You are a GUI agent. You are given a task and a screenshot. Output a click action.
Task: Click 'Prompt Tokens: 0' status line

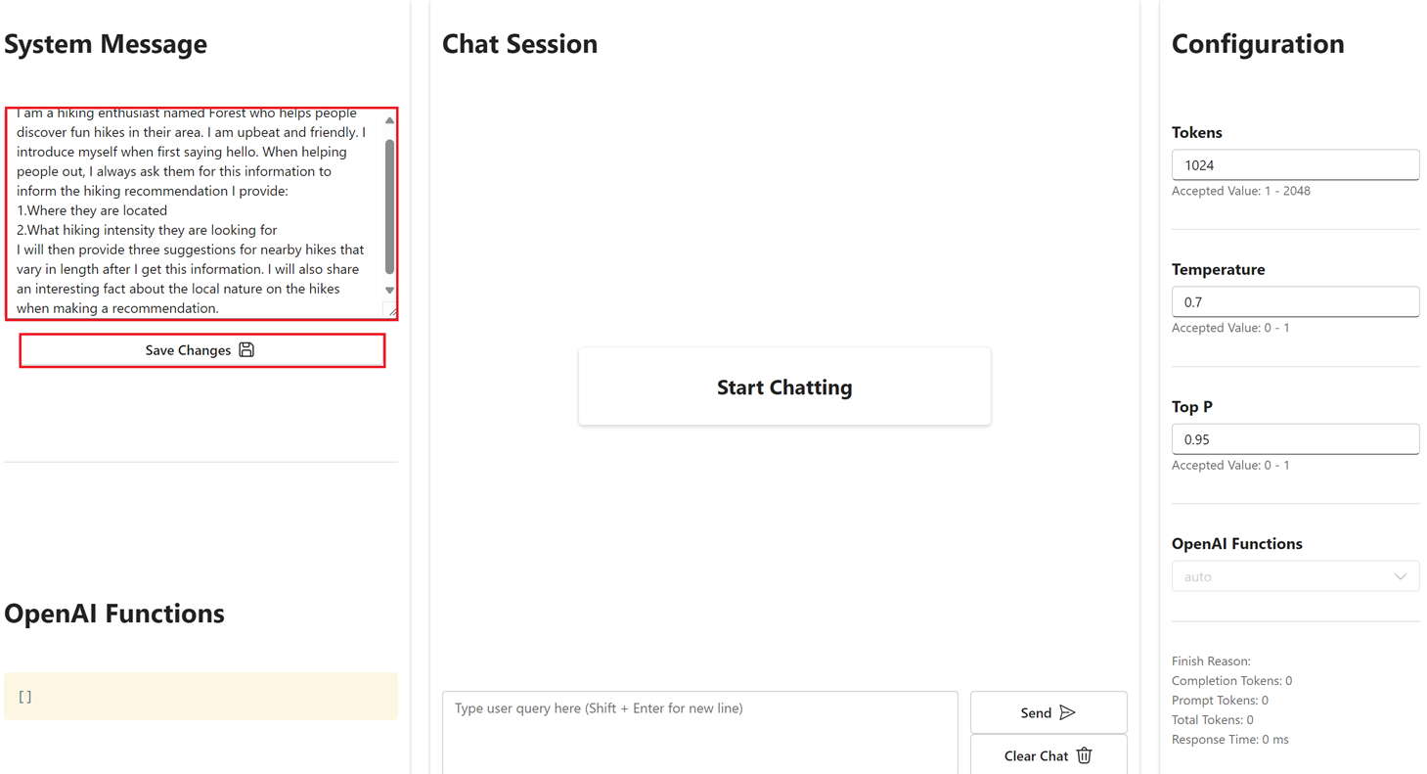click(1220, 701)
